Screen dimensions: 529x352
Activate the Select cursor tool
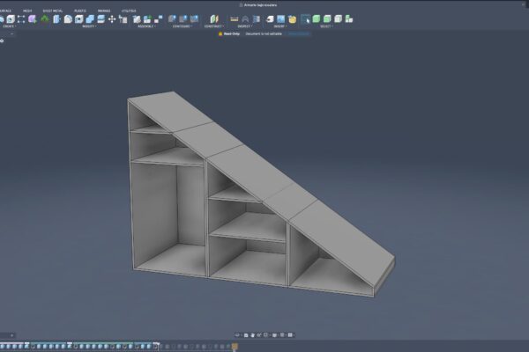(x=305, y=19)
